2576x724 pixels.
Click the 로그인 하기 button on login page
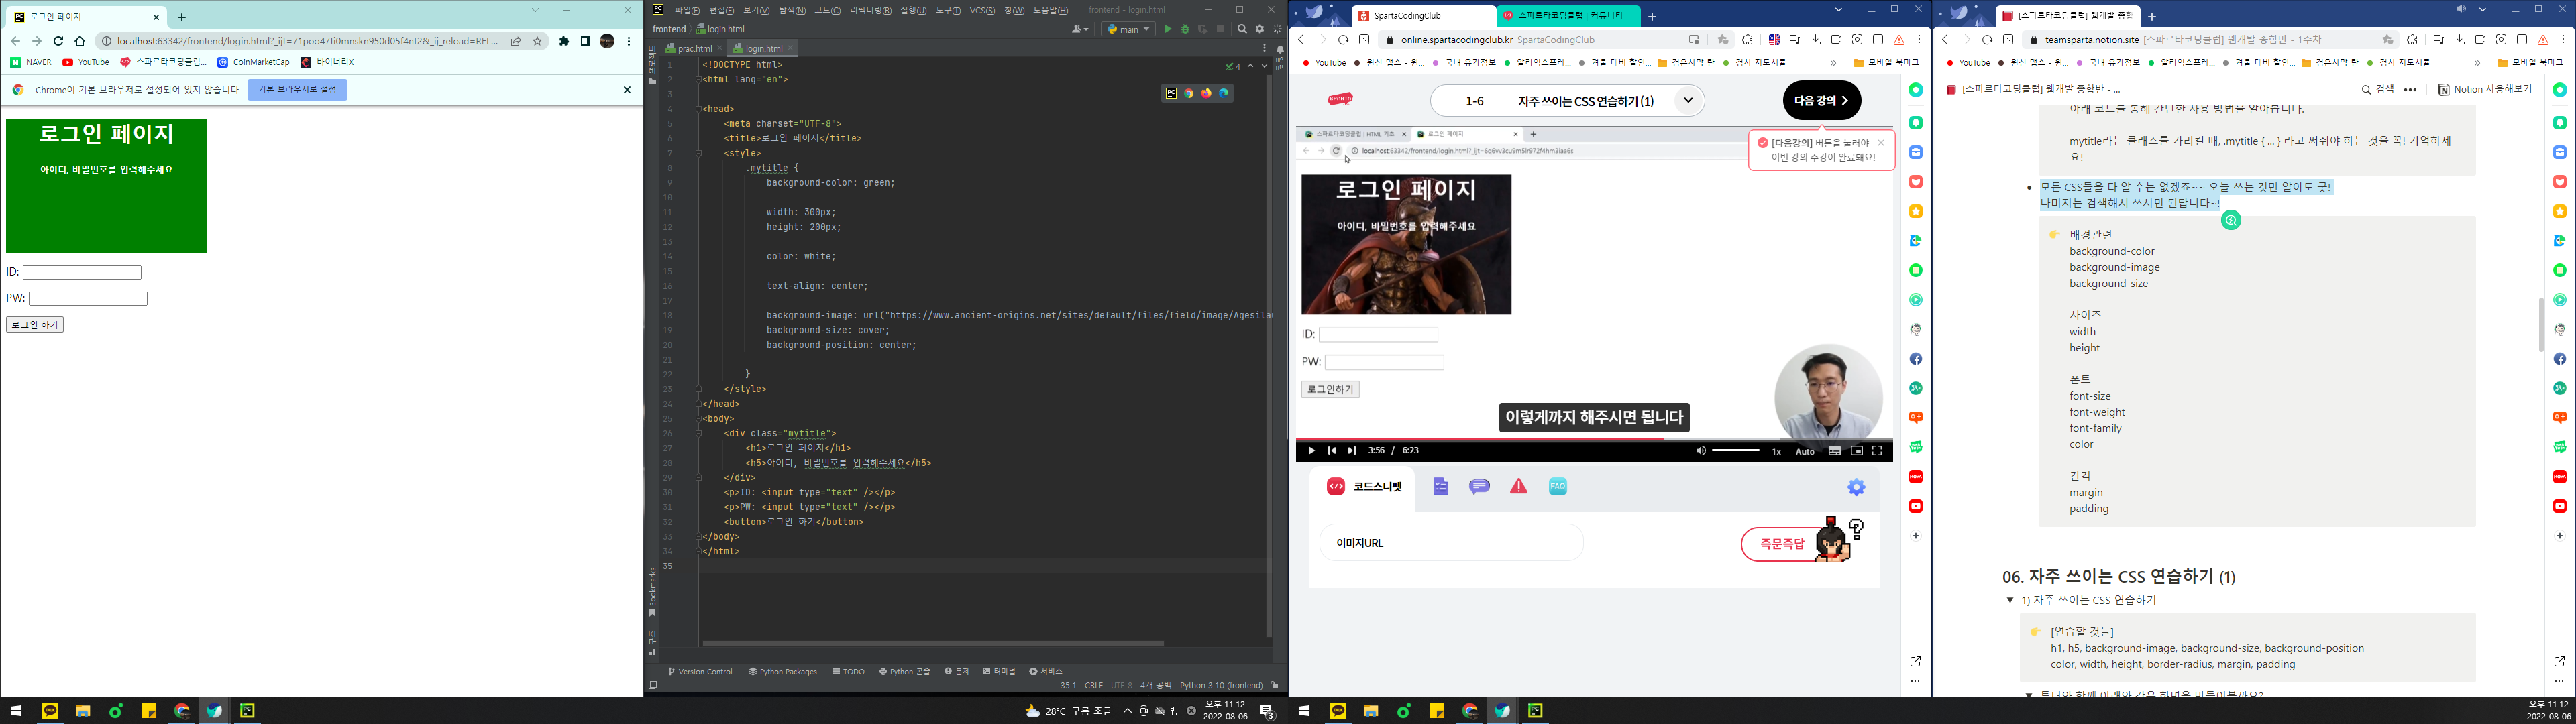[35, 325]
